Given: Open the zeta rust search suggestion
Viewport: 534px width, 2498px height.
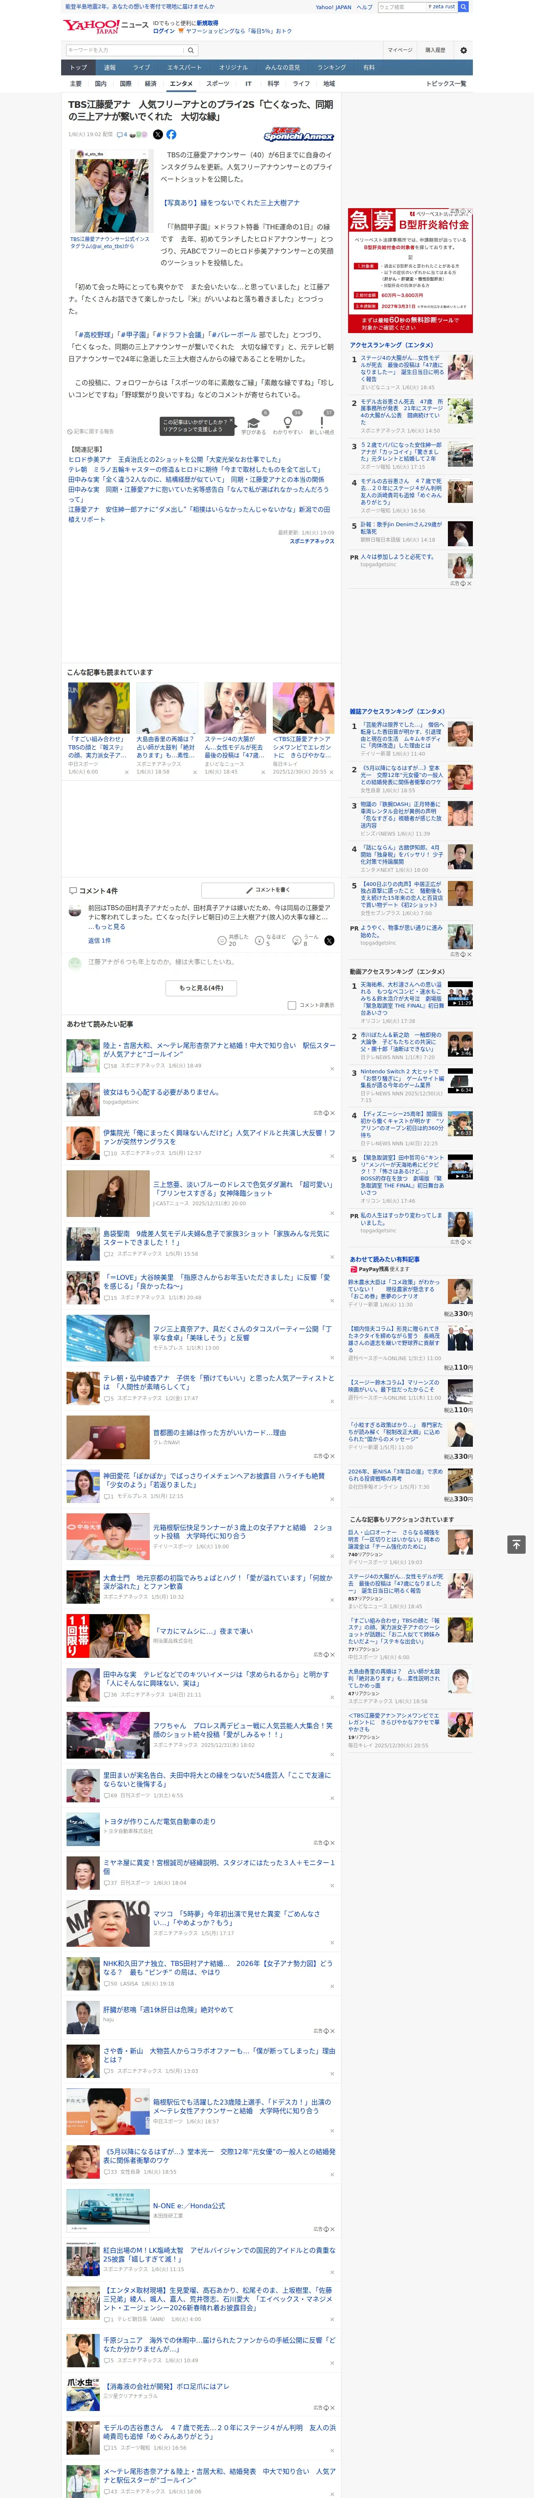Looking at the screenshot, I should tap(442, 7).
